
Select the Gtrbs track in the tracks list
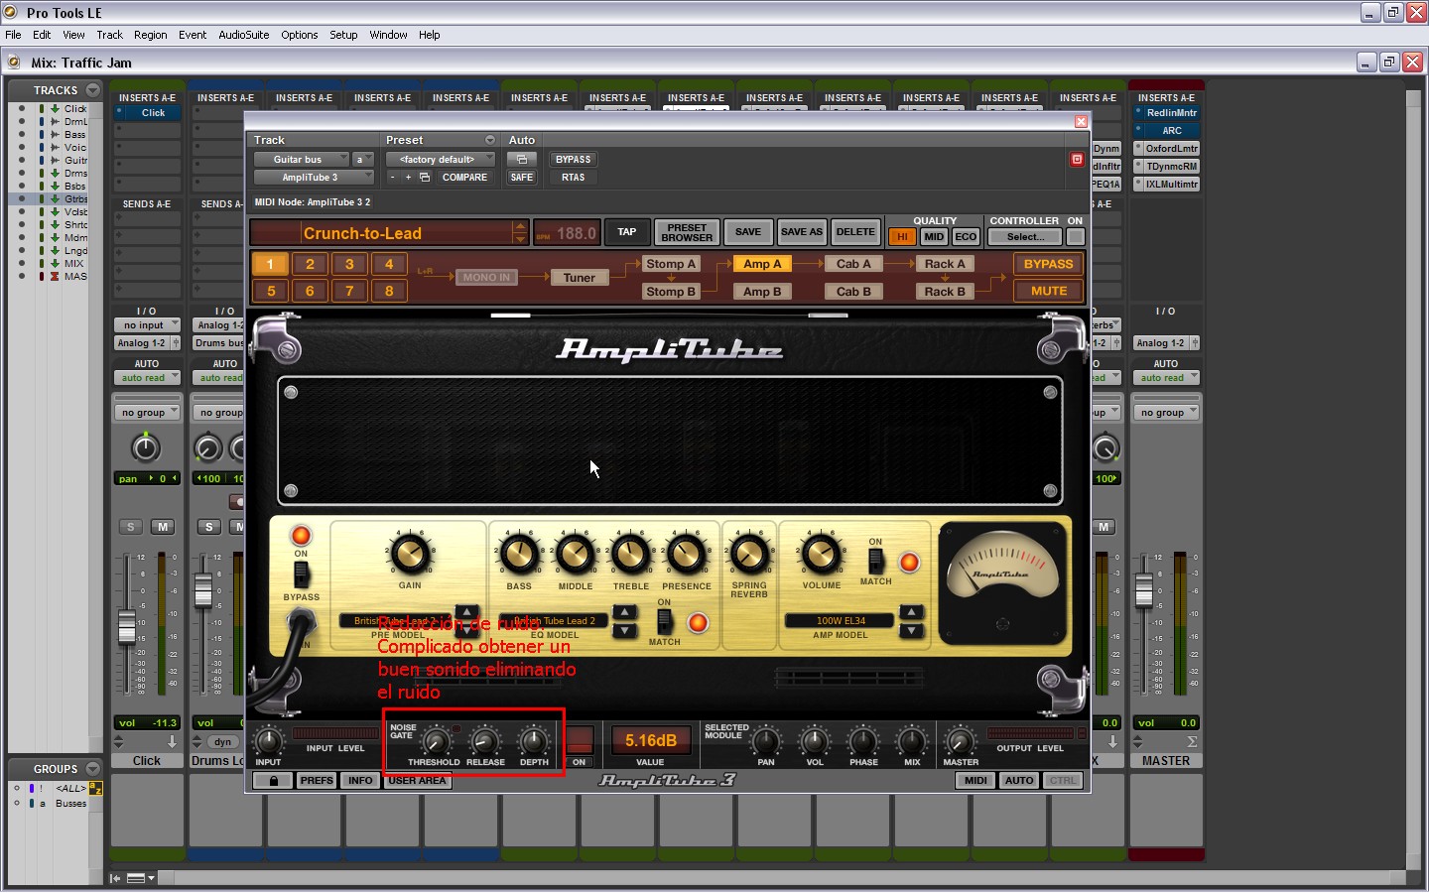75,198
